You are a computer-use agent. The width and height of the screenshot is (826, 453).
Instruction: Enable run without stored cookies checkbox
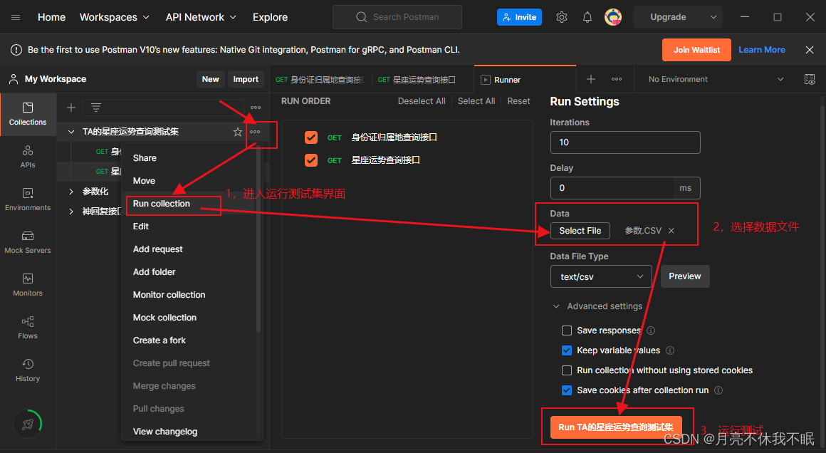(x=567, y=371)
